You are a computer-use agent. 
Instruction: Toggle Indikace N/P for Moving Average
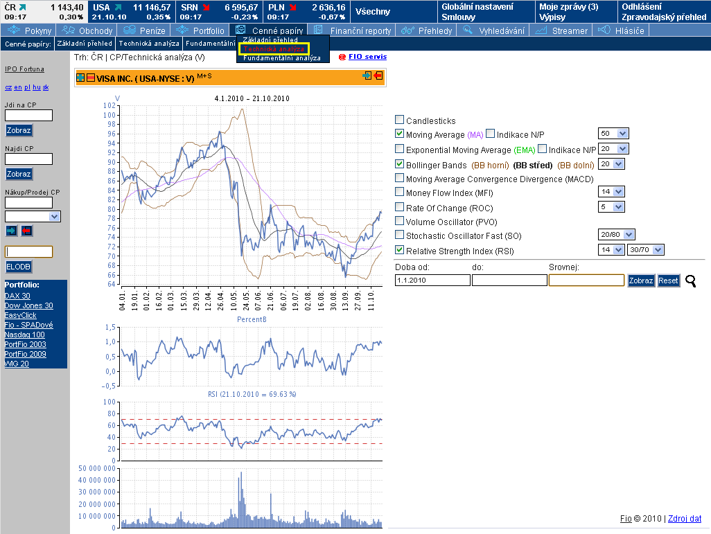click(x=490, y=133)
